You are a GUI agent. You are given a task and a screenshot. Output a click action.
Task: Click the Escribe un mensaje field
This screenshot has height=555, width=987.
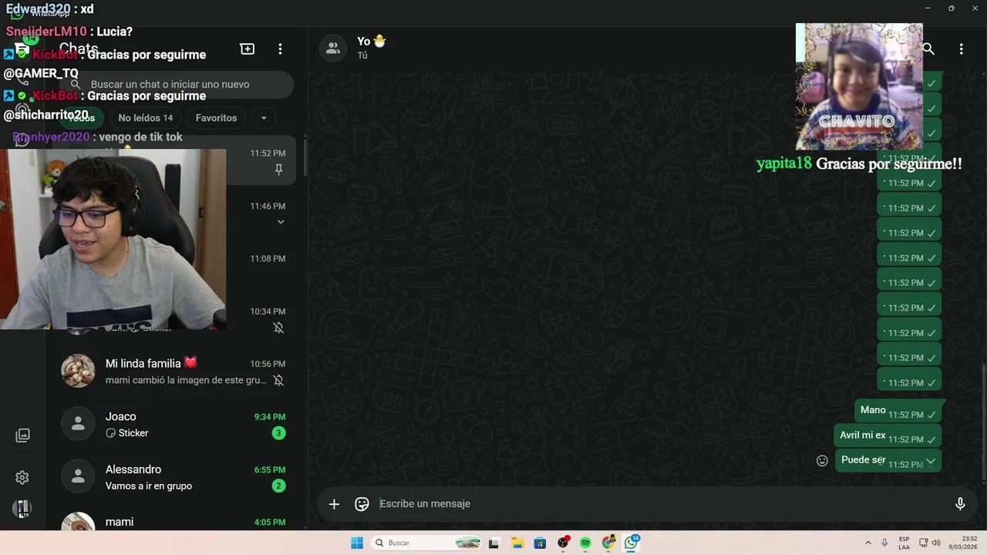coord(663,504)
